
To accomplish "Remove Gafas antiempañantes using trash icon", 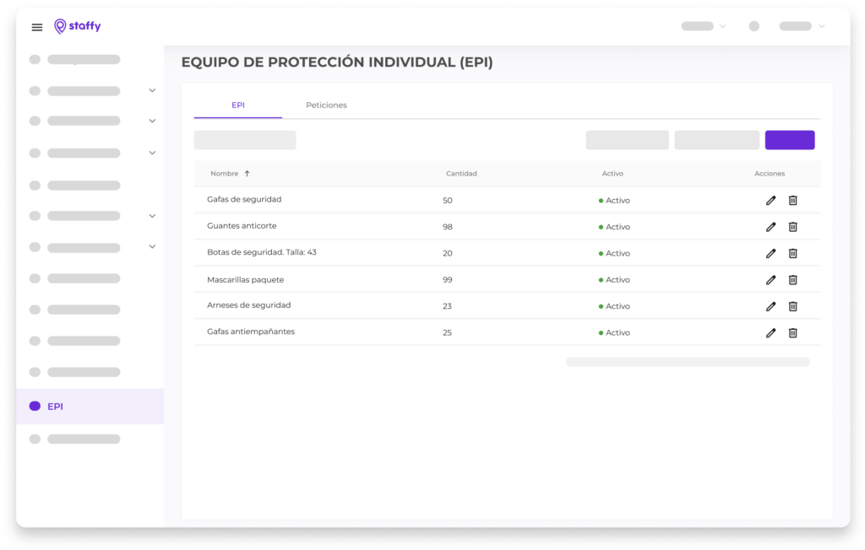I will coord(792,333).
